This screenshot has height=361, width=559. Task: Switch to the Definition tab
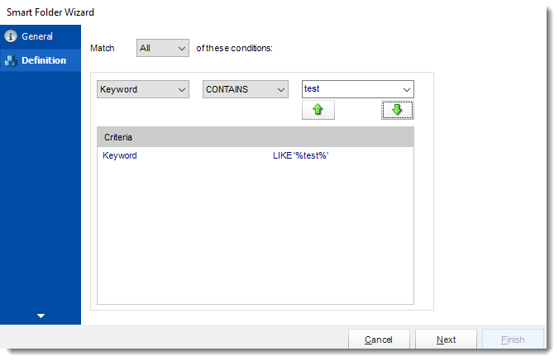click(41, 60)
